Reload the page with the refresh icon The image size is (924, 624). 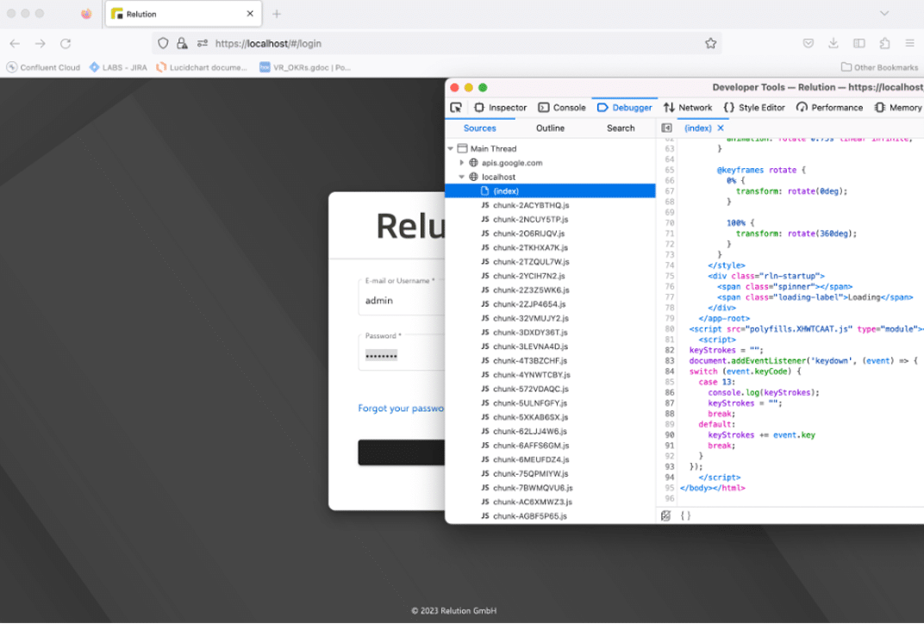coord(66,44)
